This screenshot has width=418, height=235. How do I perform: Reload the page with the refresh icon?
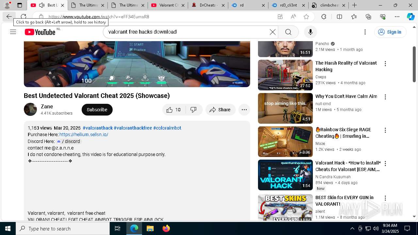click(x=24, y=17)
